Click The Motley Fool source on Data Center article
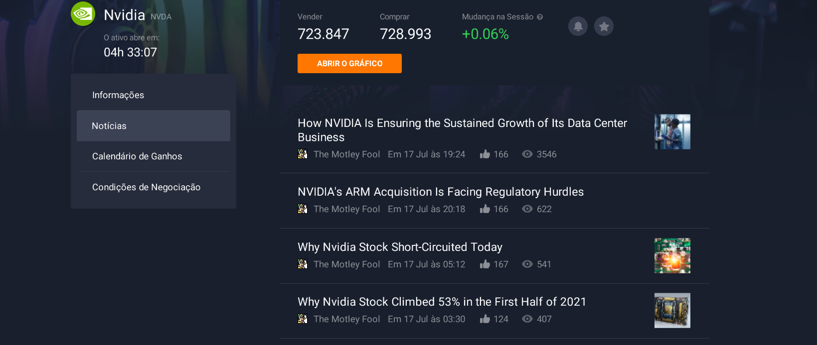 point(346,154)
